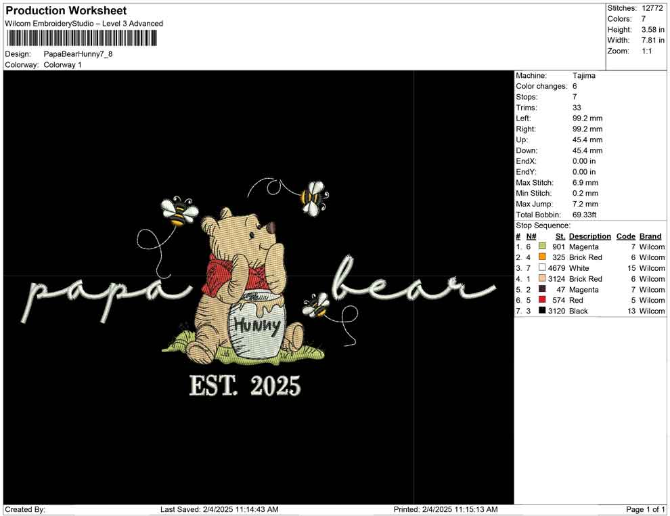Click code '13' in the Black row

631,311
